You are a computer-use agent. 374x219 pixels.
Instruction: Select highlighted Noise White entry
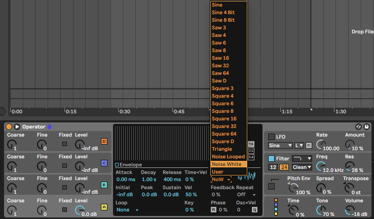229,164
